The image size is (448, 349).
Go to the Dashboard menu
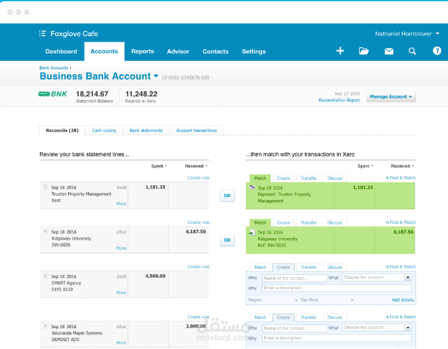pyautogui.click(x=61, y=52)
